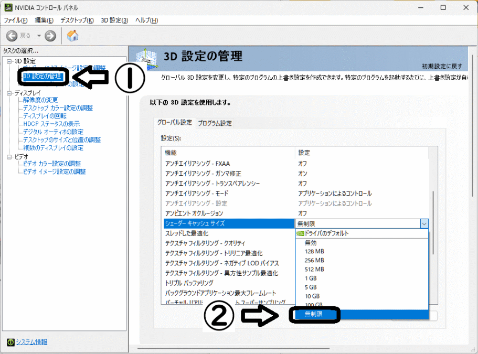Image resolution: width=478 pixels, height=354 pixels.
Task: Select トリプル バッファリング row
Action: coord(229,283)
